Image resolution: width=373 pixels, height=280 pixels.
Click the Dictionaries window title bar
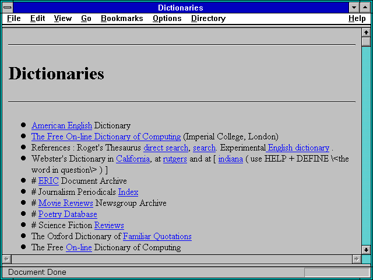click(181, 8)
